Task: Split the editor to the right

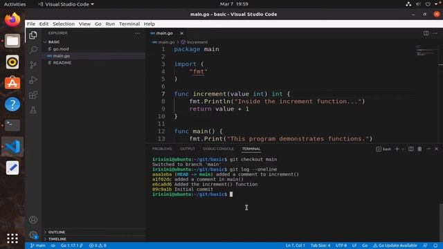Action: pos(426,33)
